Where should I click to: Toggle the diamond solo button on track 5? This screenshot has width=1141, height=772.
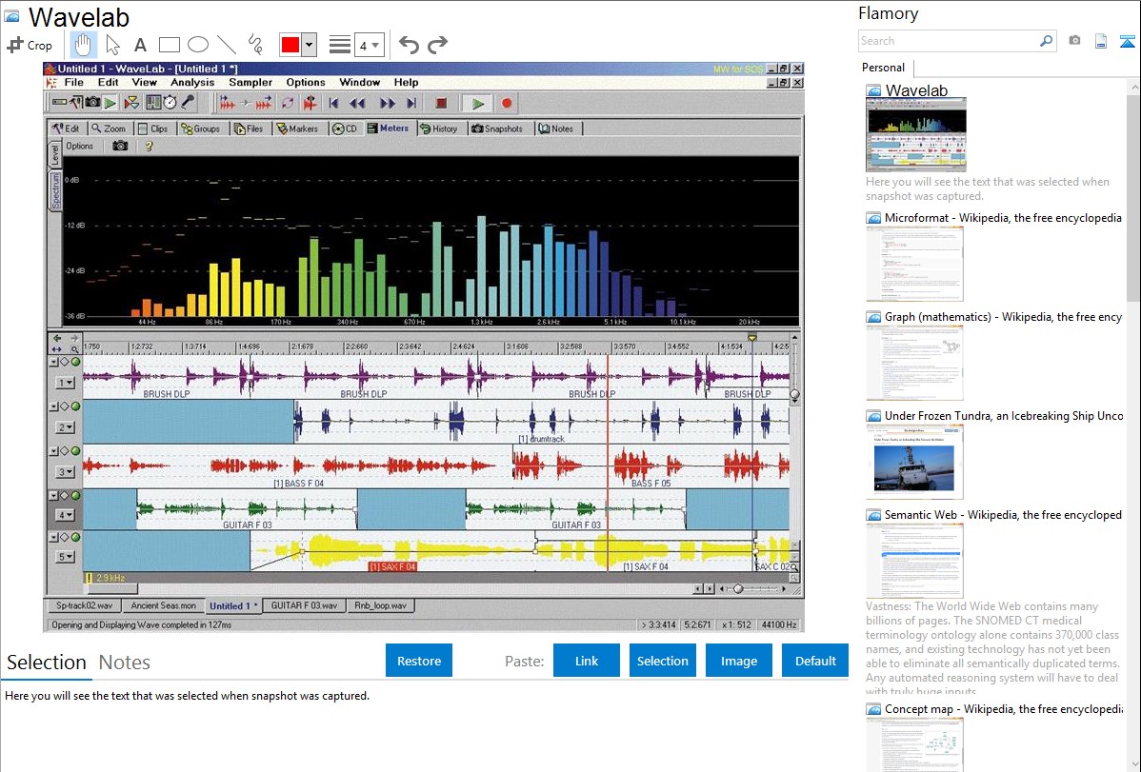click(x=64, y=538)
